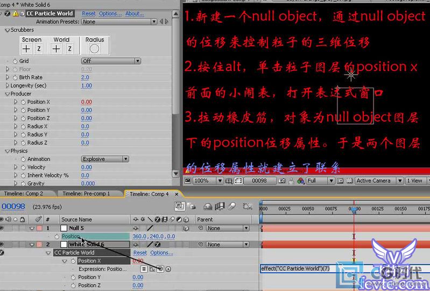Viewport: 430px width, 291px height.
Task: Open Animation dropdown set to Explosive
Action: coord(105,159)
